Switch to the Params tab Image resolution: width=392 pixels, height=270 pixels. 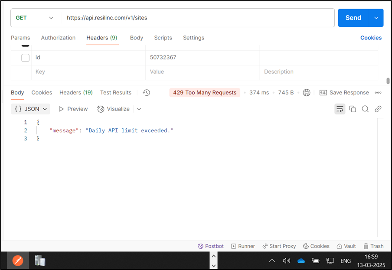[20, 38]
